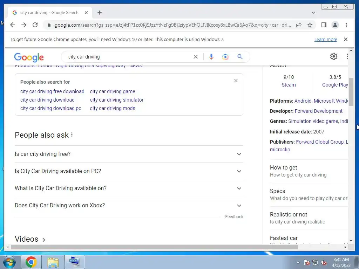This screenshot has height=269, width=359.
Task: Open People also ask options menu
Action: coord(72,135)
